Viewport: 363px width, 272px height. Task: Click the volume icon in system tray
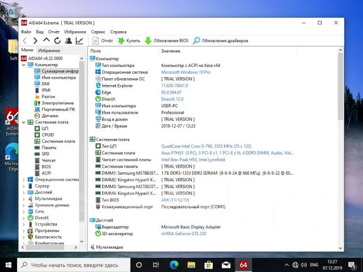(x=303, y=265)
